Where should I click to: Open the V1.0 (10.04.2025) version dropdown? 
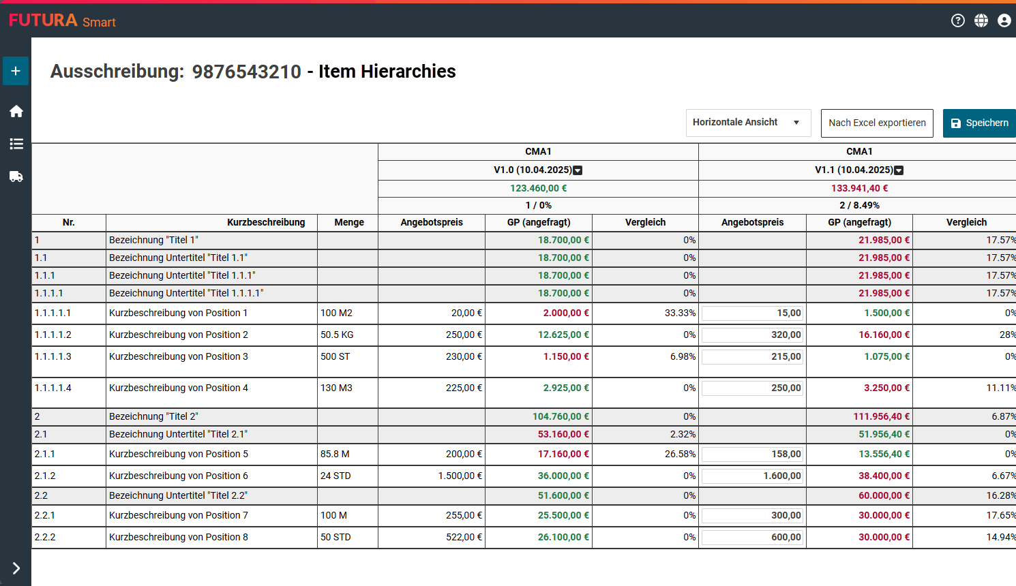(x=578, y=170)
